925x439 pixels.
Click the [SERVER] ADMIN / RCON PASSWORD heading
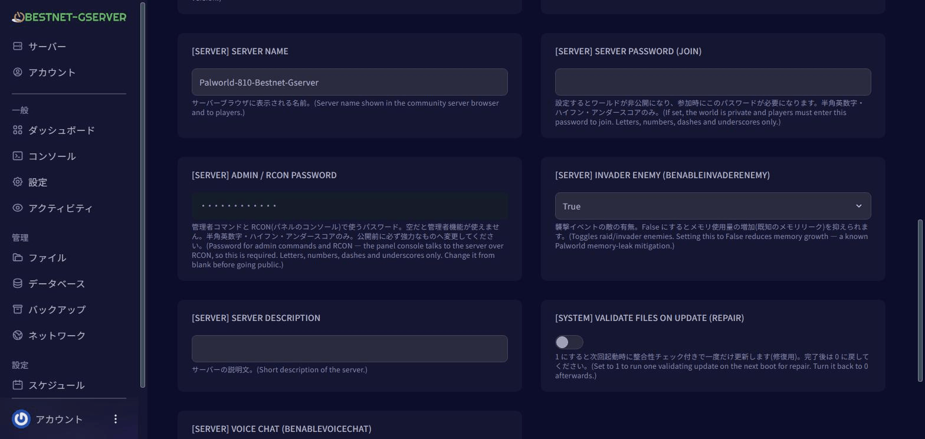pyautogui.click(x=264, y=175)
